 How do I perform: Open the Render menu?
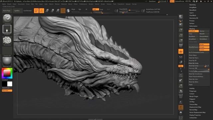[91, 4]
